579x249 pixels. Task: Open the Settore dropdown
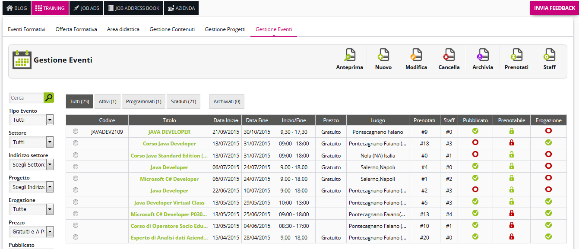[31, 142]
